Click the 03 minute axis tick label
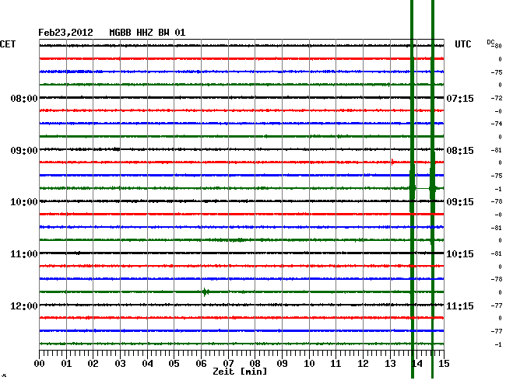Screen dimensions: 506x384 pyautogui.click(x=120, y=364)
